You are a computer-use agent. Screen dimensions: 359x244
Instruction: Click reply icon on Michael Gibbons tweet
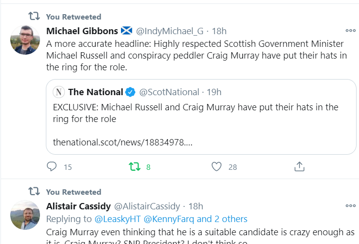52,167
